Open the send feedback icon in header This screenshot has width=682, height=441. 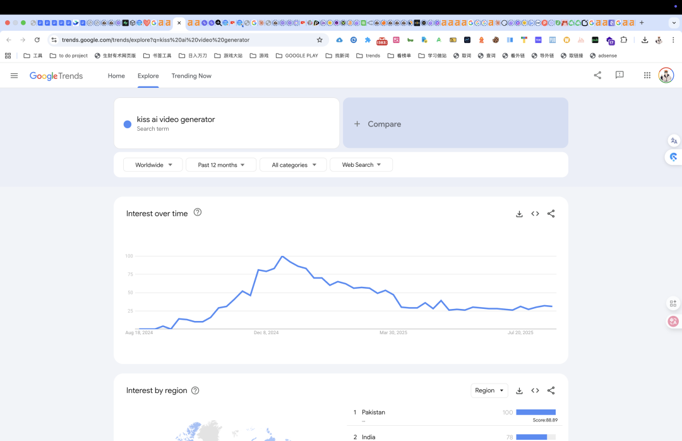619,75
